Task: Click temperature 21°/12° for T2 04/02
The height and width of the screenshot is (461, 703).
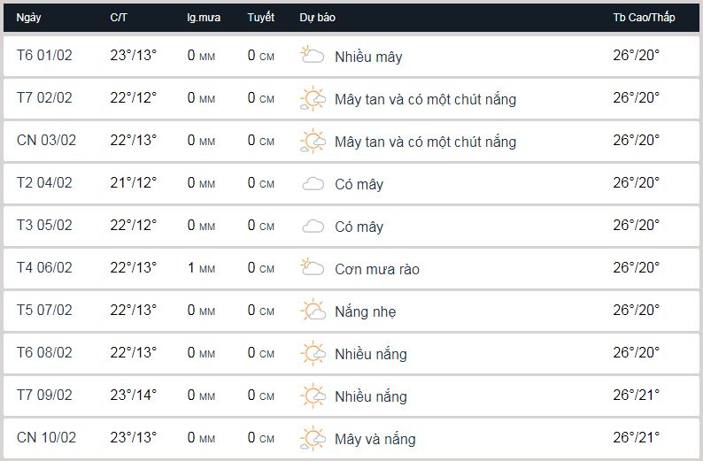Action: (134, 183)
